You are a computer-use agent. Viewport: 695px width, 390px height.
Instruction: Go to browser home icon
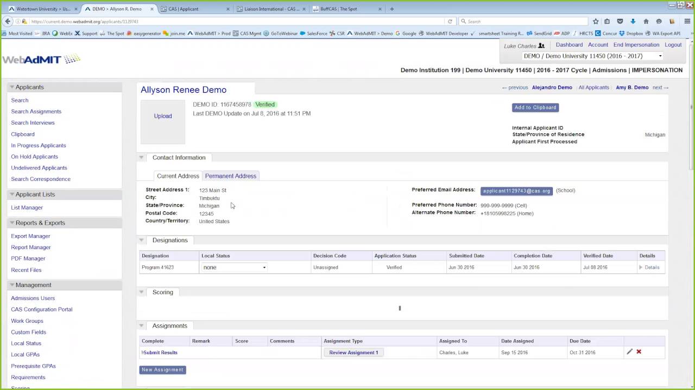[x=646, y=21]
